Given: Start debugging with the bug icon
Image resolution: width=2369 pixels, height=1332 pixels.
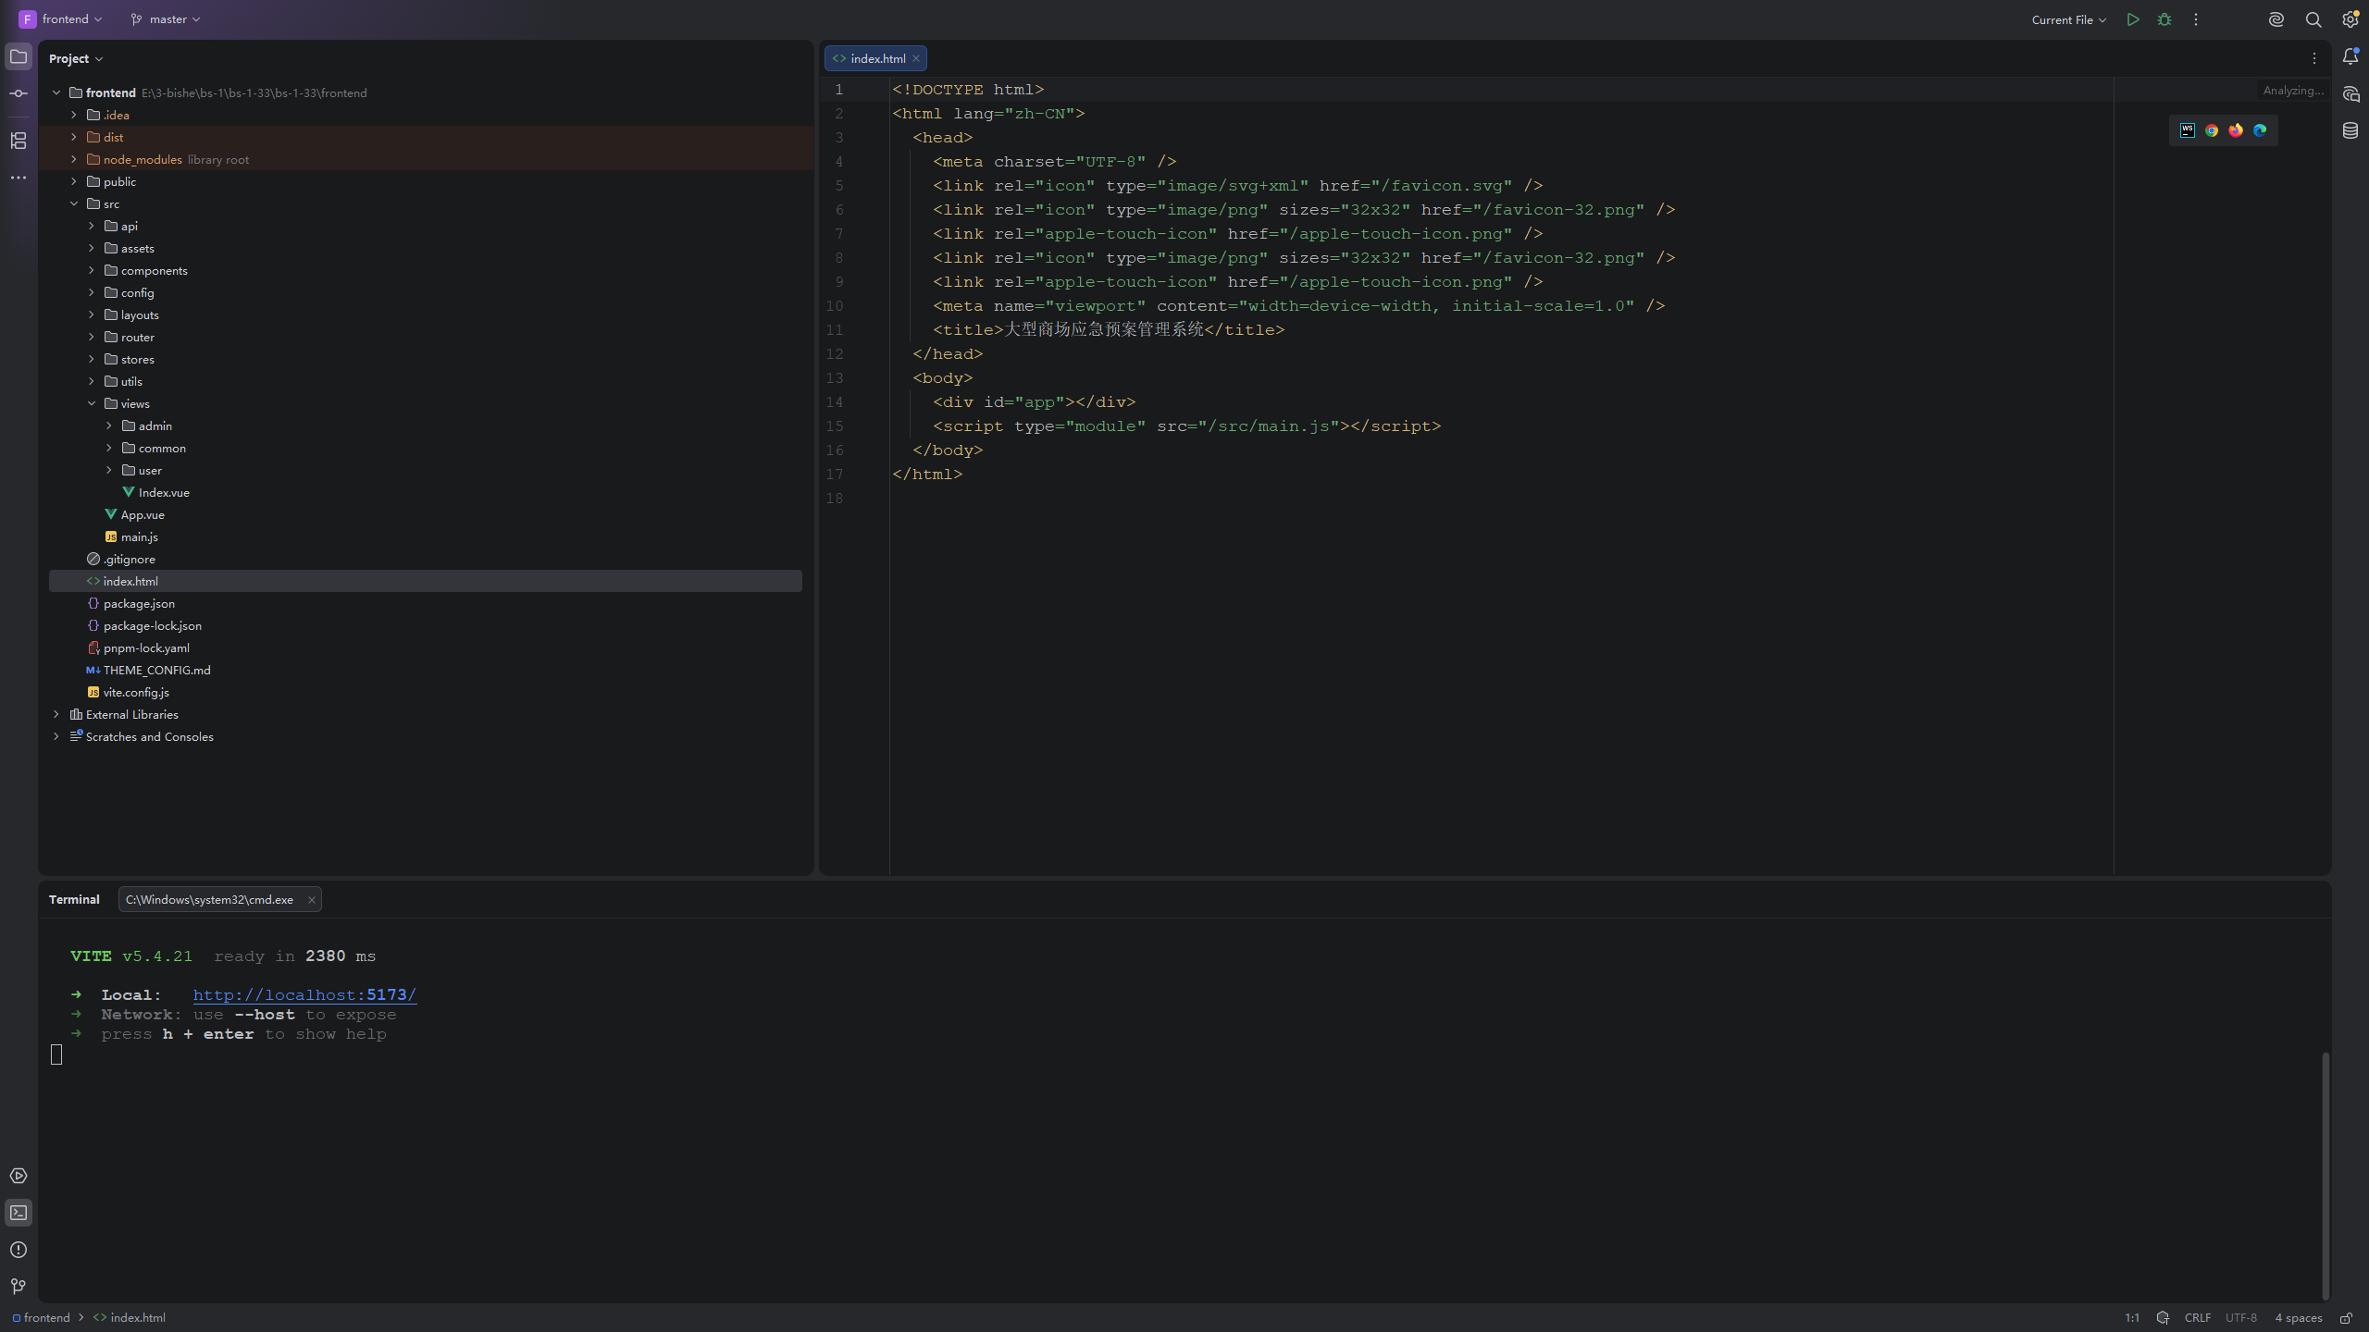Looking at the screenshot, I should [x=2164, y=19].
